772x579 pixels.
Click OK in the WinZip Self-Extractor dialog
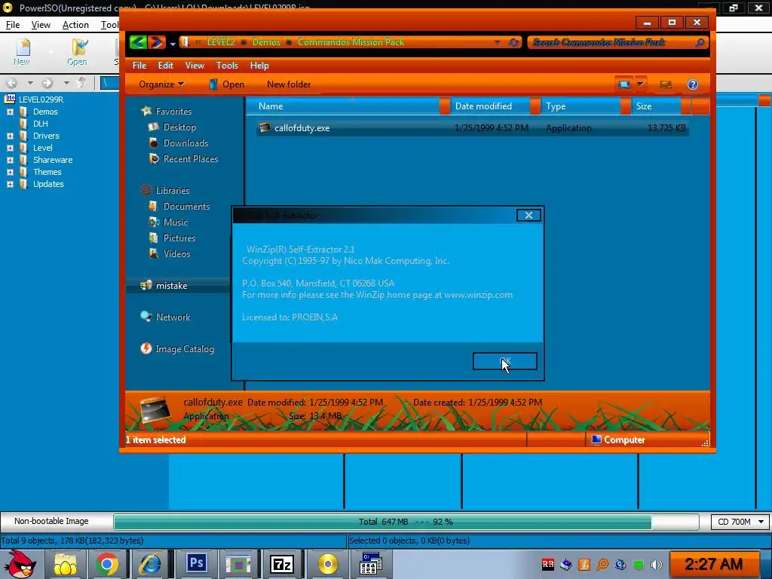pyautogui.click(x=504, y=361)
